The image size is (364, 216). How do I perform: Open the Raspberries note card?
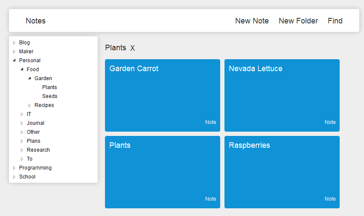pos(282,172)
